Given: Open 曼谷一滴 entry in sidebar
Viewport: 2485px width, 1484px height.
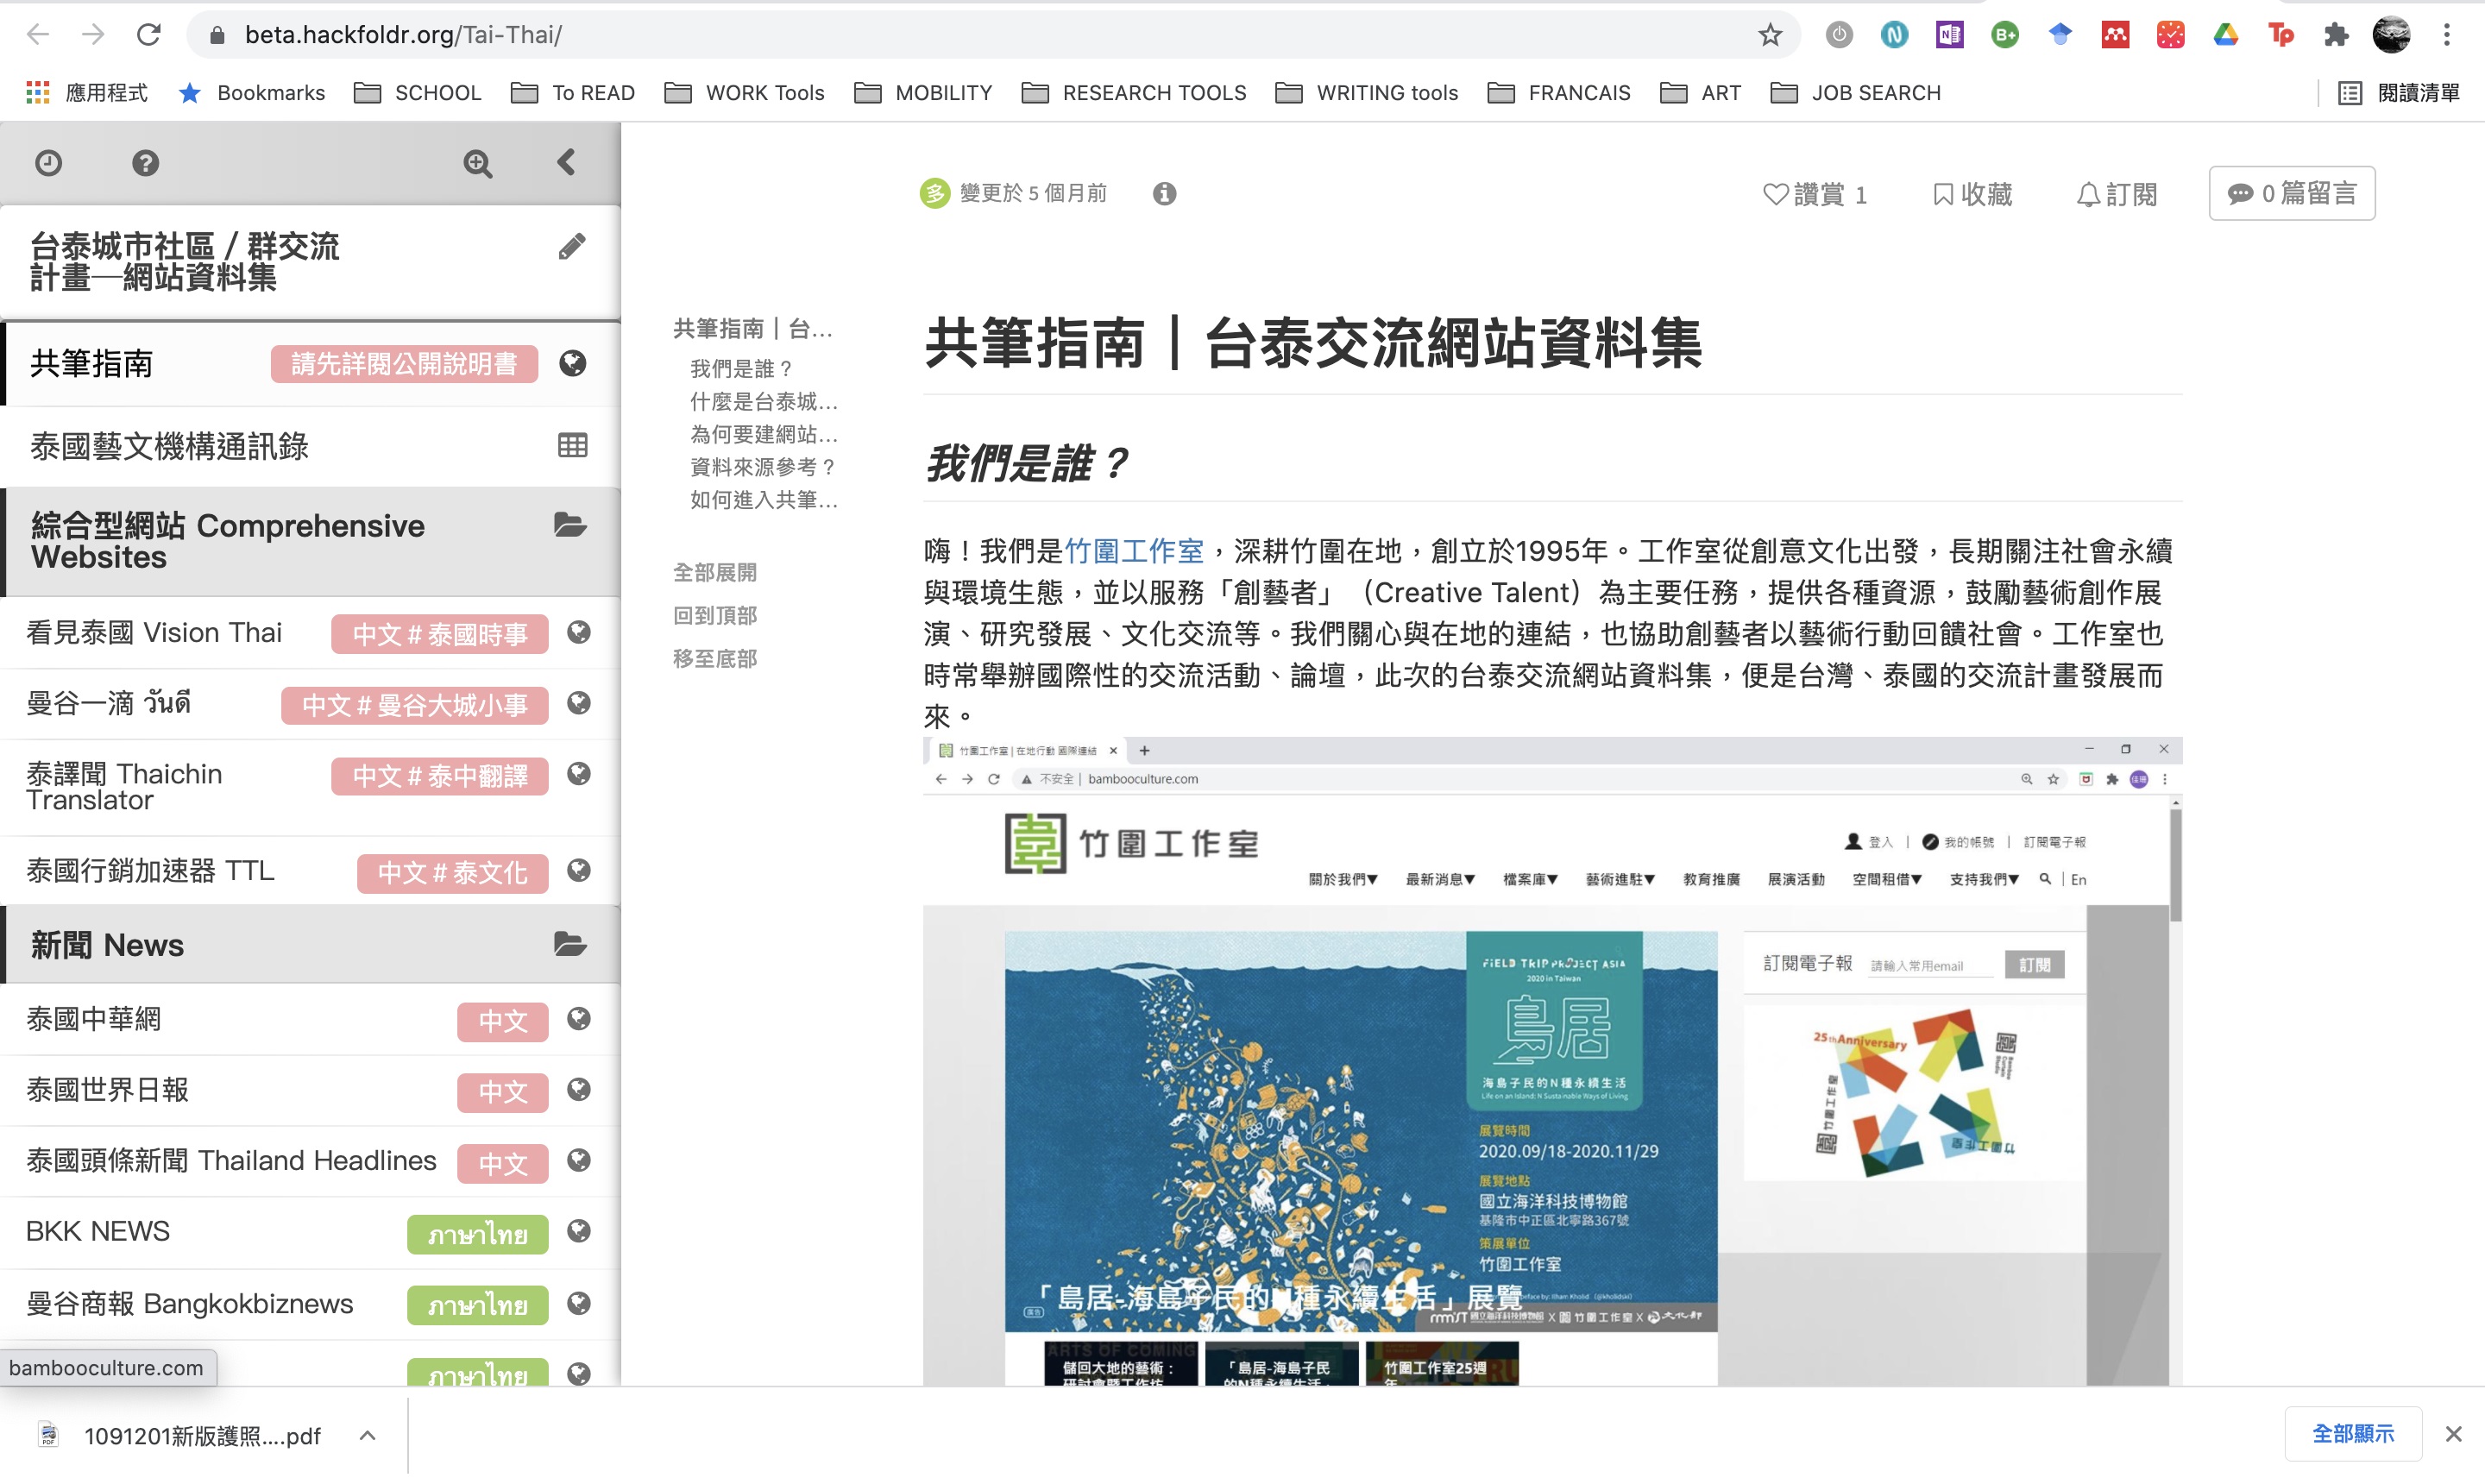Looking at the screenshot, I should (108, 704).
